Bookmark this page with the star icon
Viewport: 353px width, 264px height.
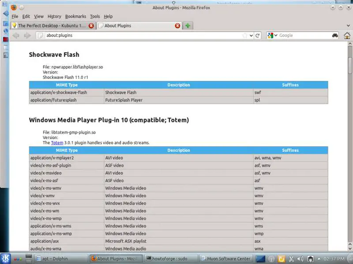[x=245, y=35]
